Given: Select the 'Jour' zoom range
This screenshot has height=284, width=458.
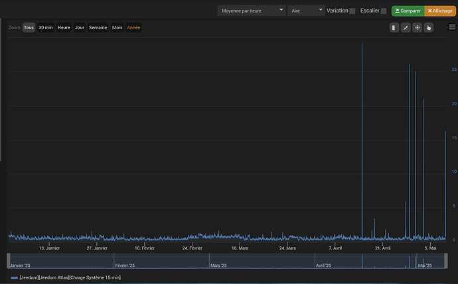Looking at the screenshot, I should pyautogui.click(x=80, y=28).
